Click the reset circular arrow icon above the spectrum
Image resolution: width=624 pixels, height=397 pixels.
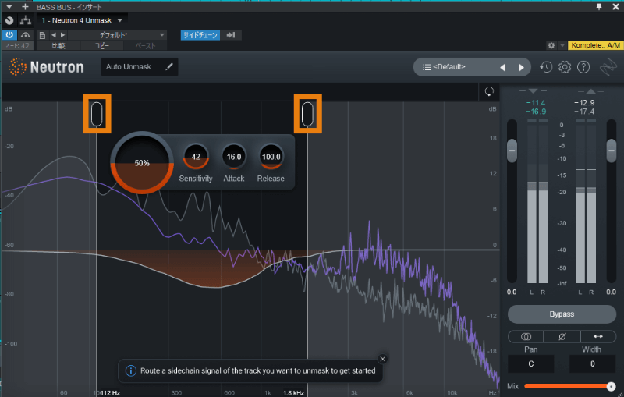point(489,91)
